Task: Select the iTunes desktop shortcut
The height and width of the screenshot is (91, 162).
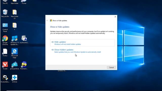Action: [24, 2]
